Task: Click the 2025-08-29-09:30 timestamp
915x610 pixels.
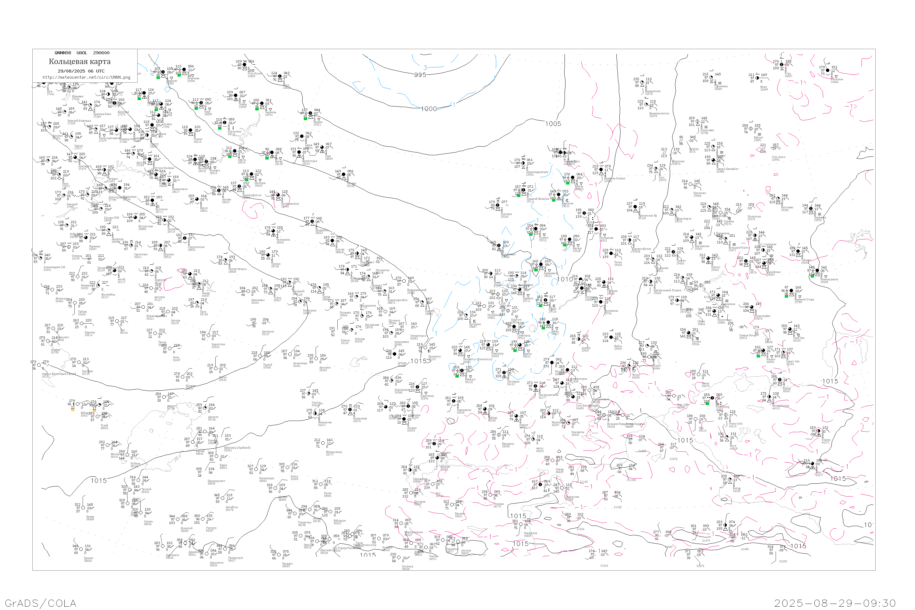Action: click(835, 603)
